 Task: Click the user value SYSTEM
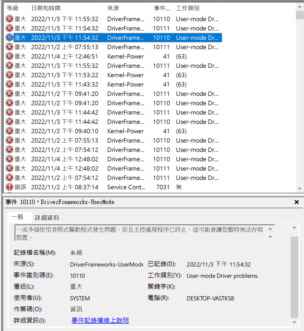coord(80,298)
